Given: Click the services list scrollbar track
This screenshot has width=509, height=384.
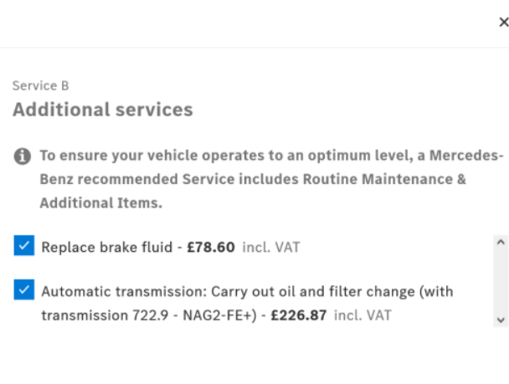Looking at the screenshot, I should 501,280.
